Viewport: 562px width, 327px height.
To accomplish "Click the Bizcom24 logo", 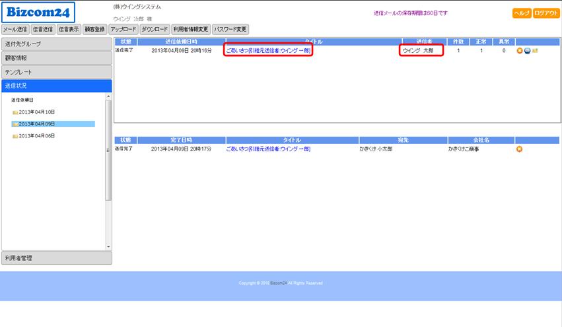I will (x=38, y=12).
